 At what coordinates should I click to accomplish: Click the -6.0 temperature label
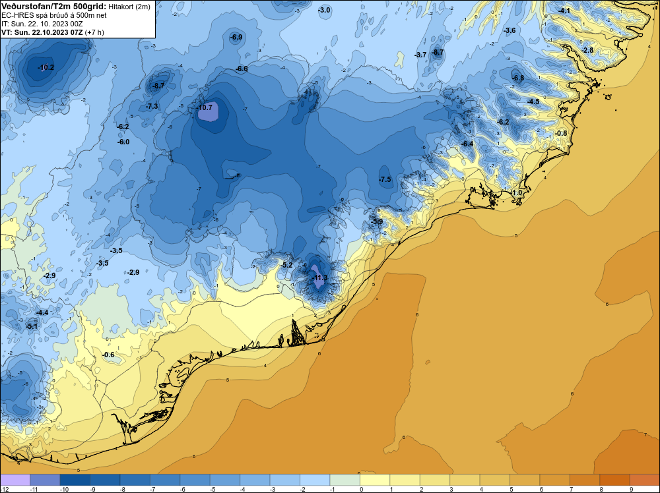click(123, 142)
